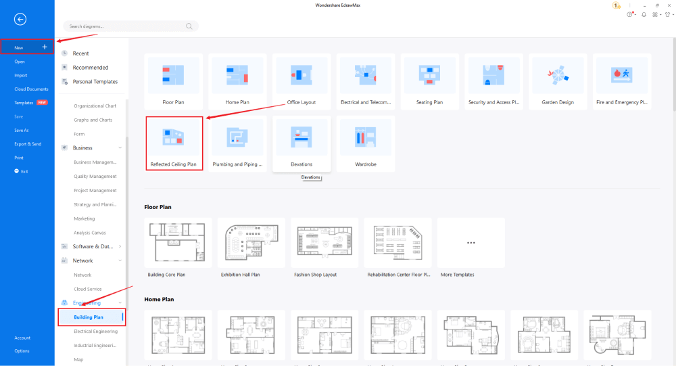This screenshot has width=676, height=366.
Task: Select the Office Layout template icon
Action: pyautogui.click(x=301, y=74)
